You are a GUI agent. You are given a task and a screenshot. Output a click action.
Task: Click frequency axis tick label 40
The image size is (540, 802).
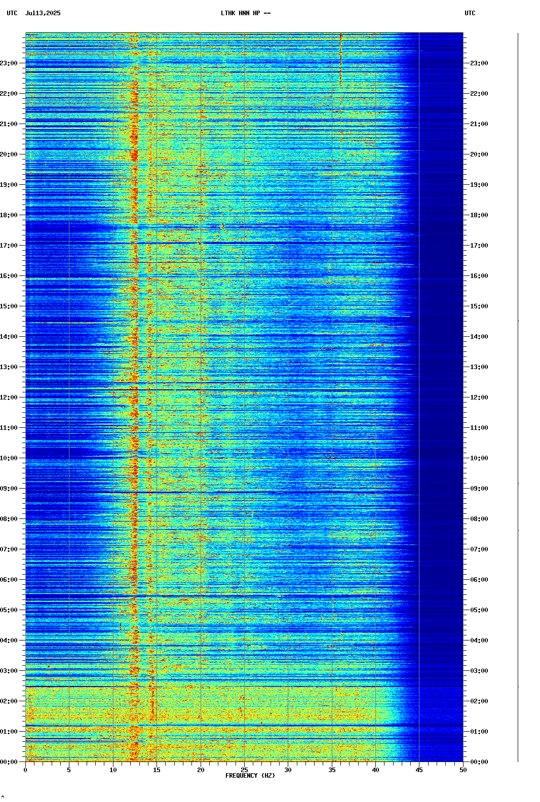pyautogui.click(x=375, y=770)
